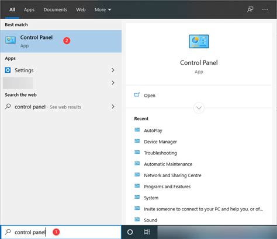Open Troubleshooting from Recent list
This screenshot has width=277, height=239.
pos(160,153)
